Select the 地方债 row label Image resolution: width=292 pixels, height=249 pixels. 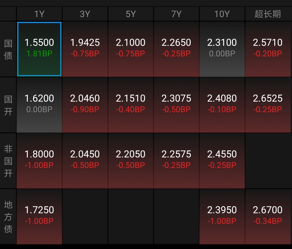click(x=8, y=217)
